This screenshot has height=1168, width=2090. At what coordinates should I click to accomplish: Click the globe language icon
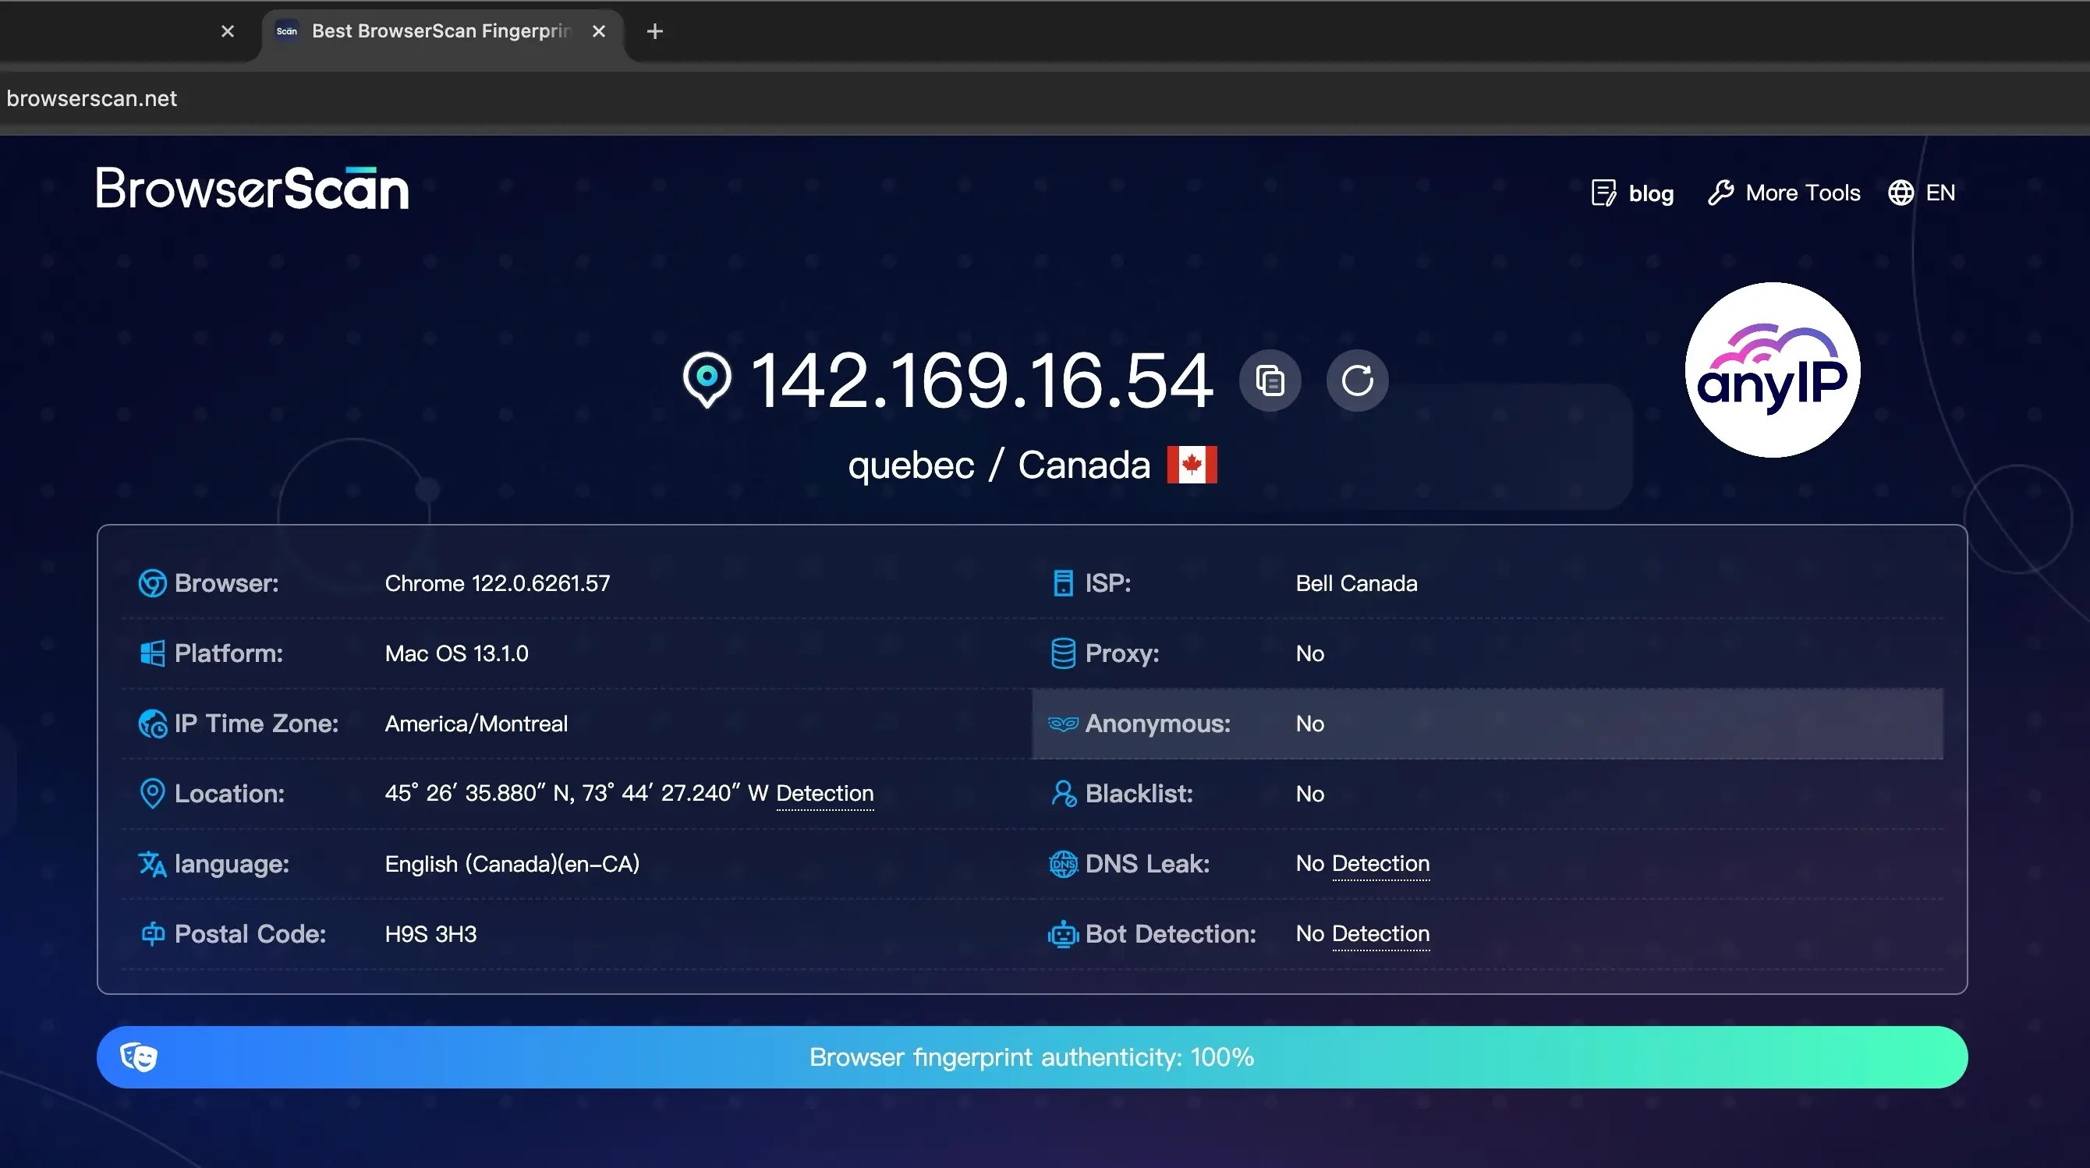1900,193
